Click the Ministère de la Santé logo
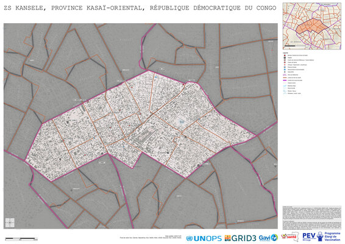The width and height of the screenshot is (345, 244). click(290, 237)
